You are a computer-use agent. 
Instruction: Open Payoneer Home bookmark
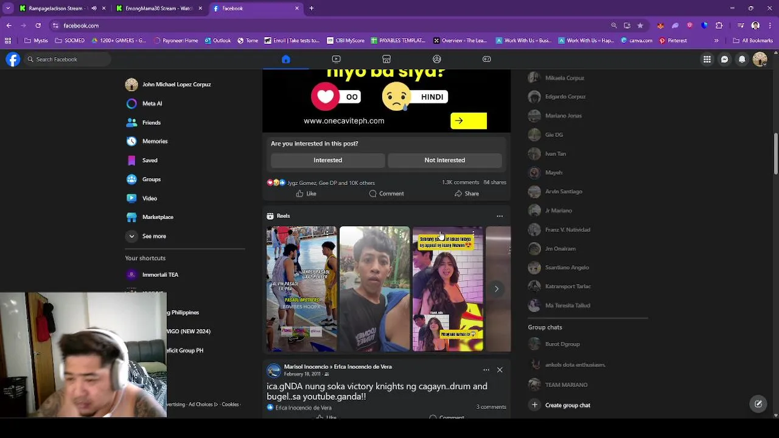pos(176,41)
